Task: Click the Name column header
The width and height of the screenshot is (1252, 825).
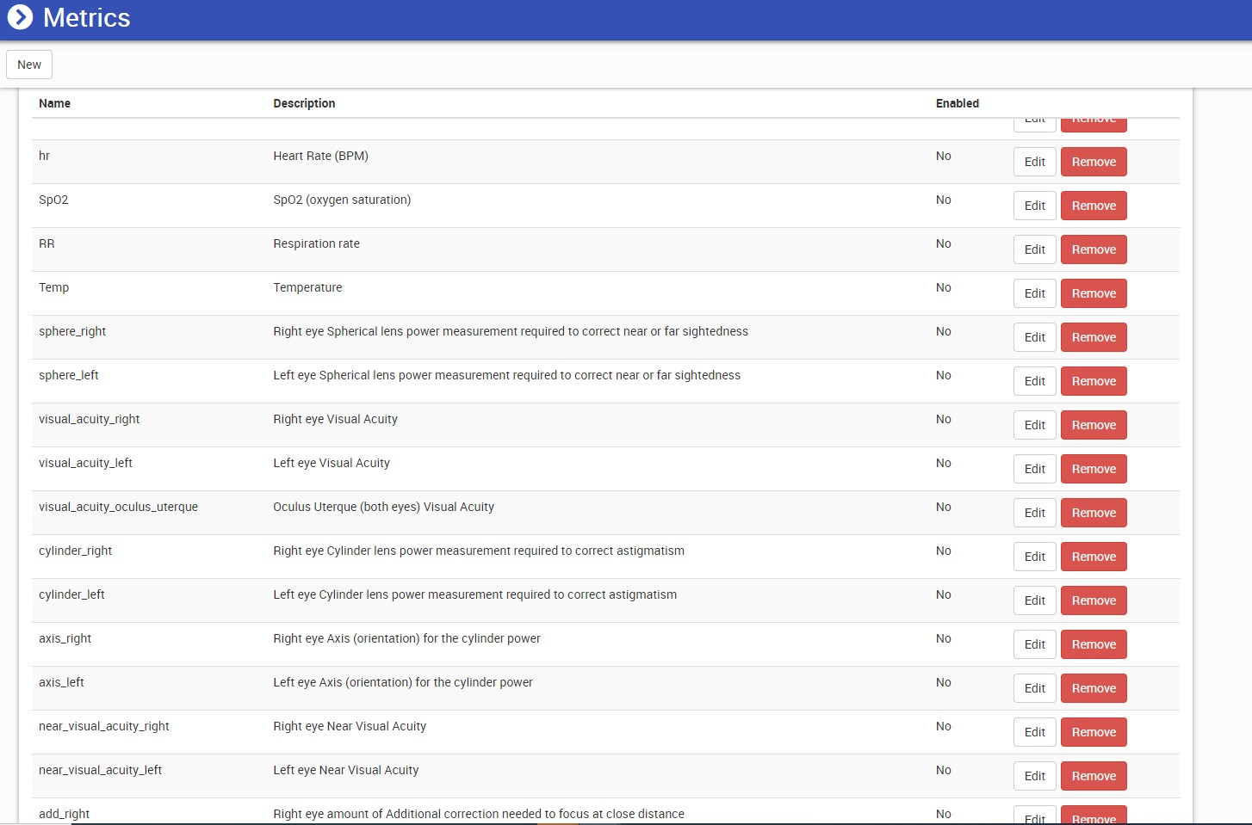Action: pos(54,103)
